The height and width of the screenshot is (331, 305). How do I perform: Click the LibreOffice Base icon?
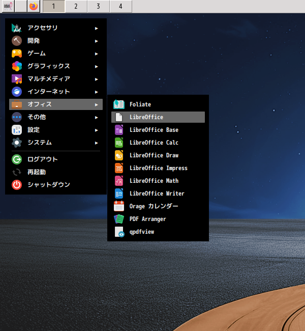coord(119,130)
